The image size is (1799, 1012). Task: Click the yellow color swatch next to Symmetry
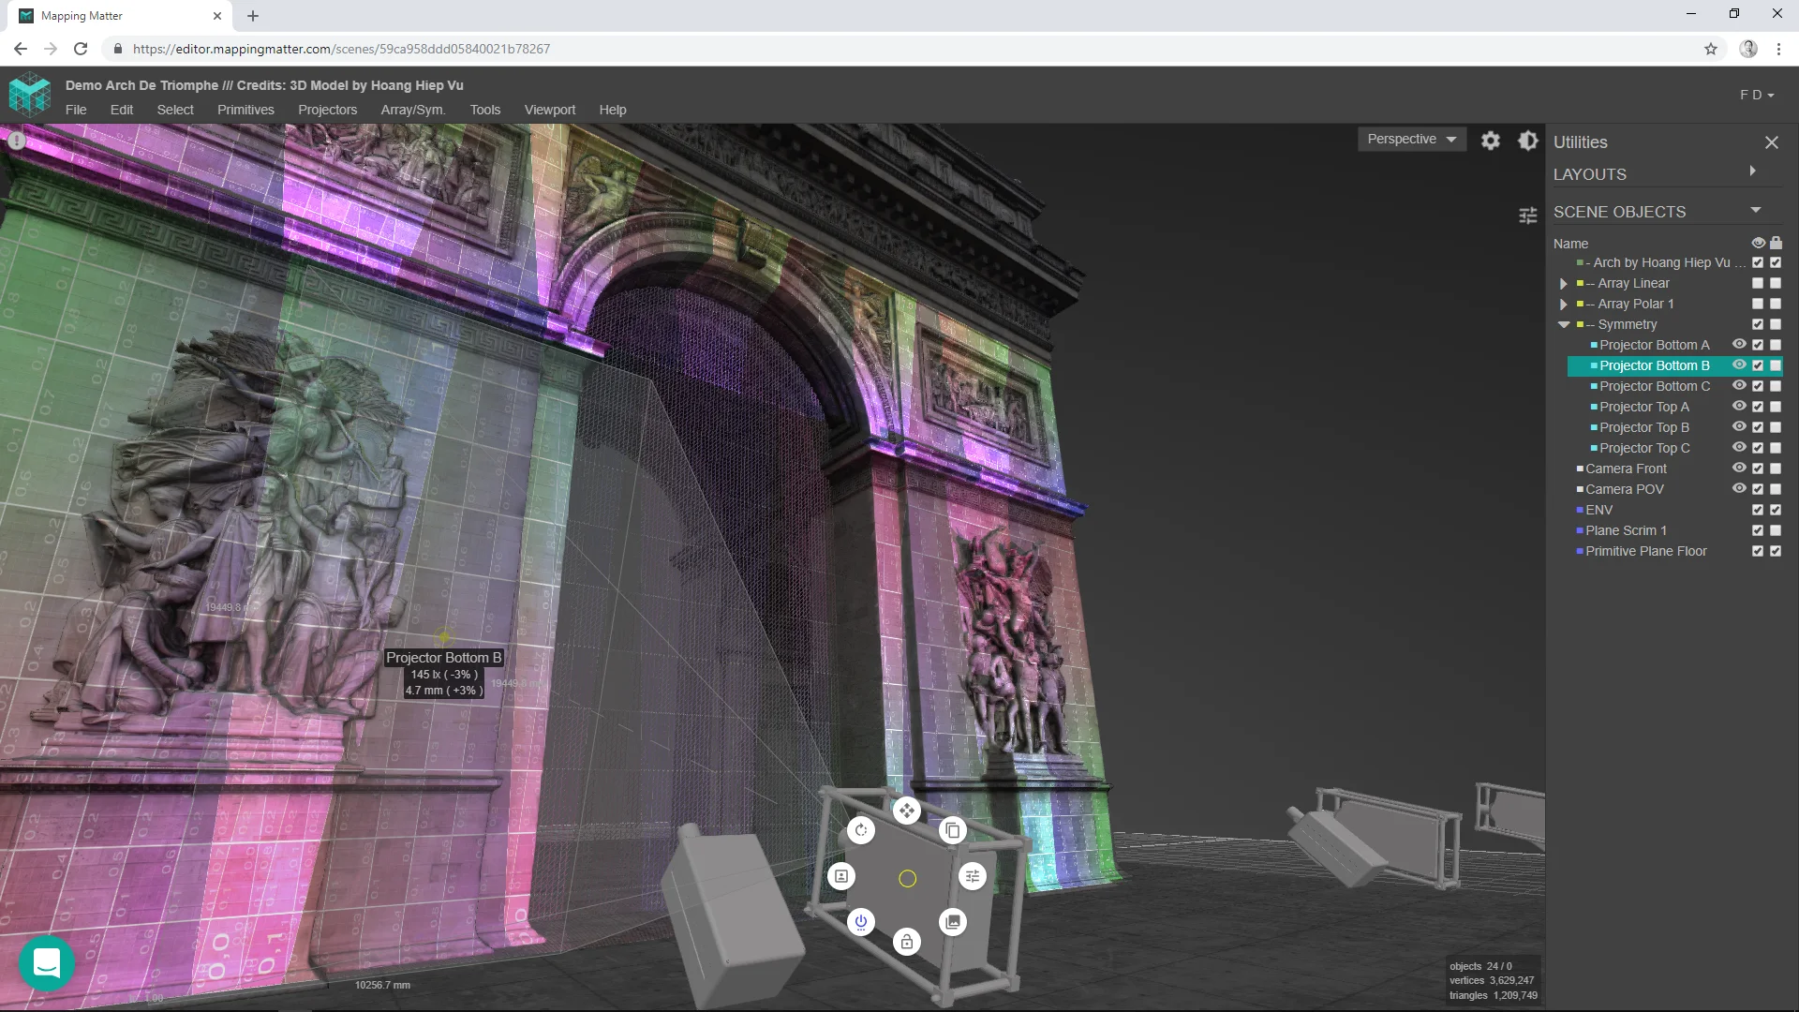pos(1583,324)
